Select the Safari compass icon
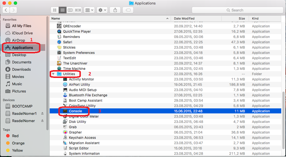Viewport: 286px width, 157px height. [59, 42]
